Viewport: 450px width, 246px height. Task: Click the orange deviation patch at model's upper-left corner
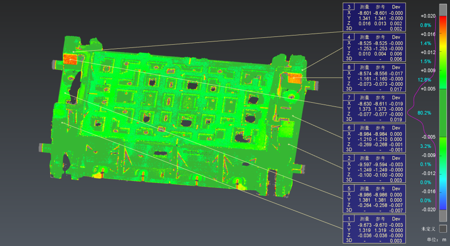click(x=70, y=59)
